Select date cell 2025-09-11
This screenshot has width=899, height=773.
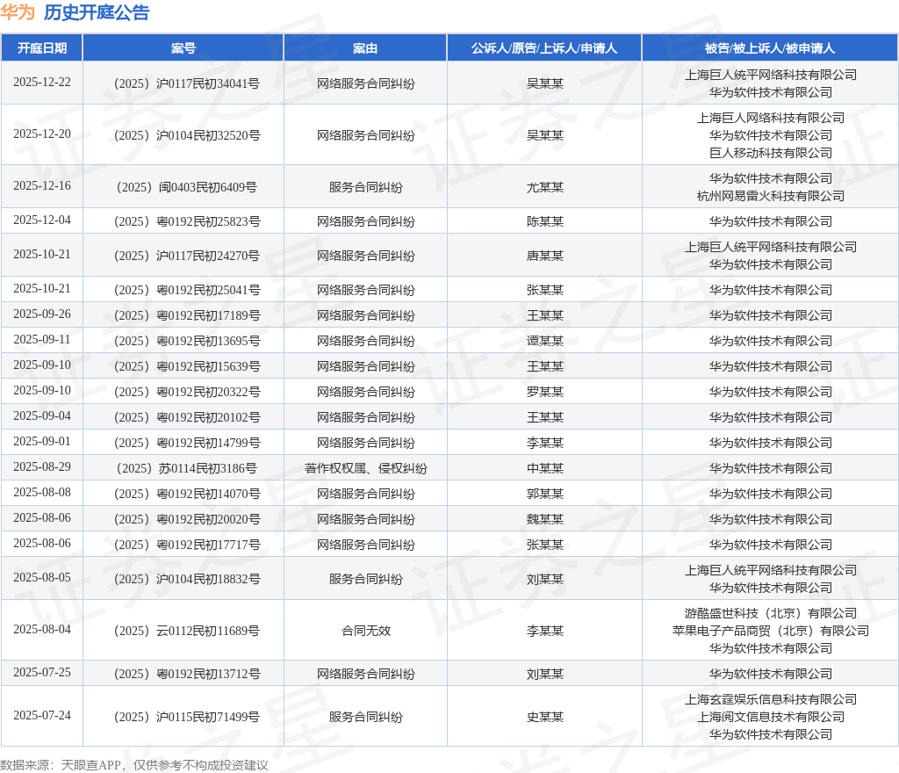(x=42, y=339)
